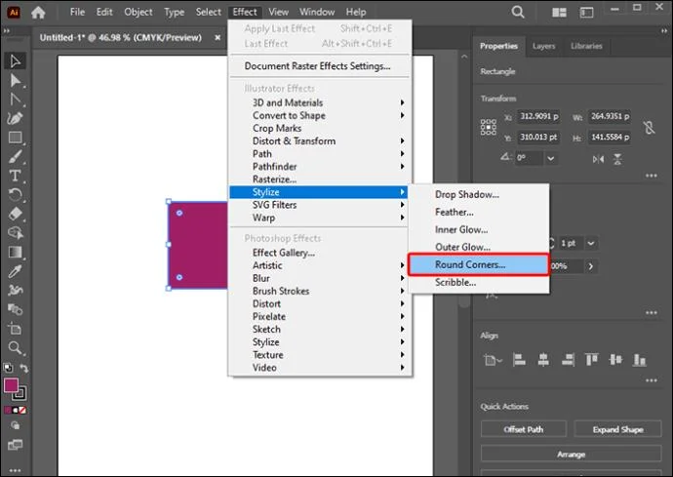673x477 pixels.
Task: Open the 3D and Materials submenu
Action: tap(319, 102)
